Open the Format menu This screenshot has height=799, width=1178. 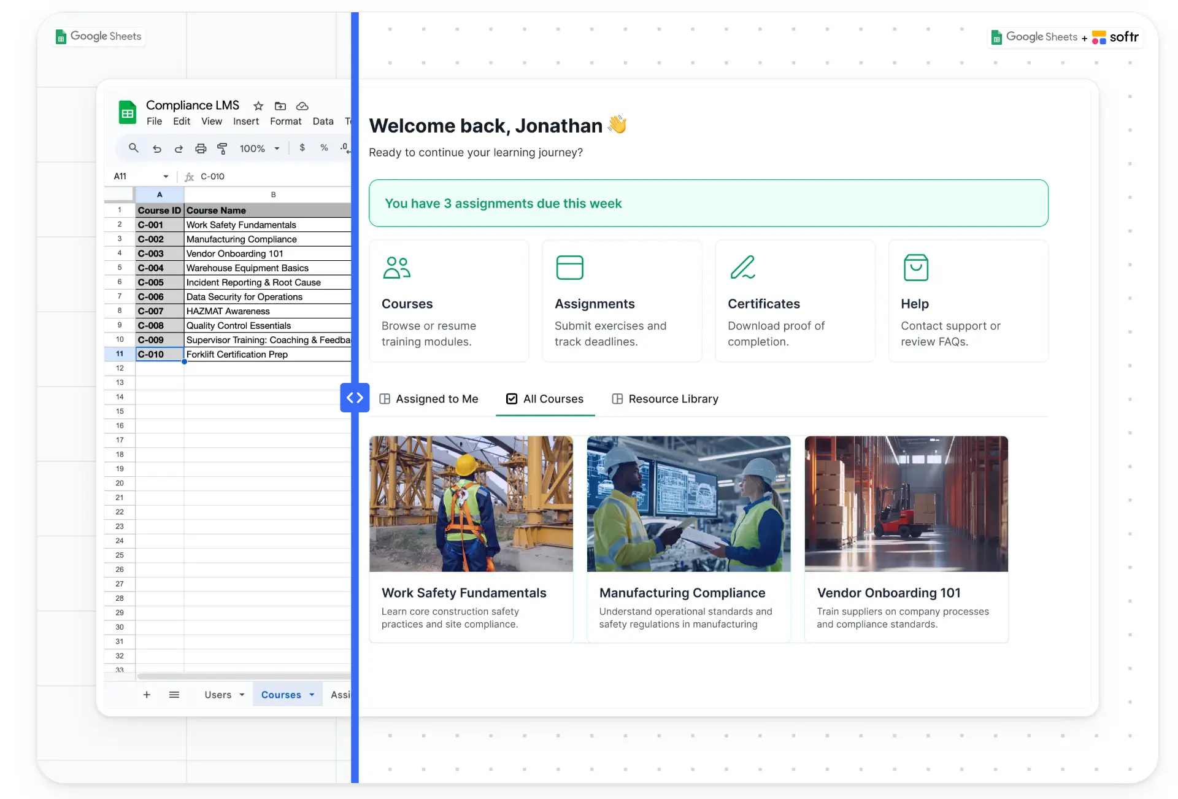pos(286,122)
